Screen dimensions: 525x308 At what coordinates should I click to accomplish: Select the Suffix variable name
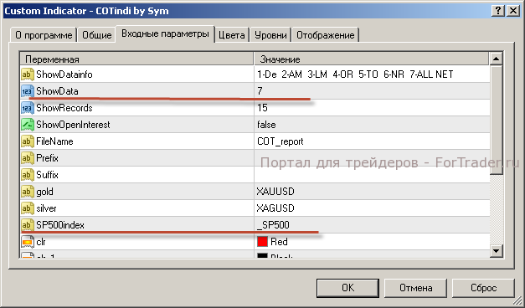coord(47,175)
